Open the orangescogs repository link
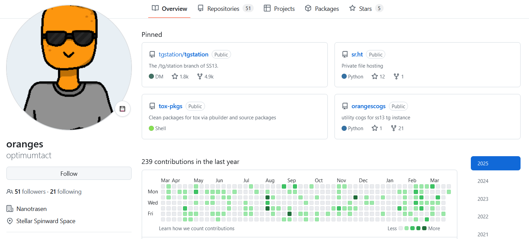 pos(368,106)
